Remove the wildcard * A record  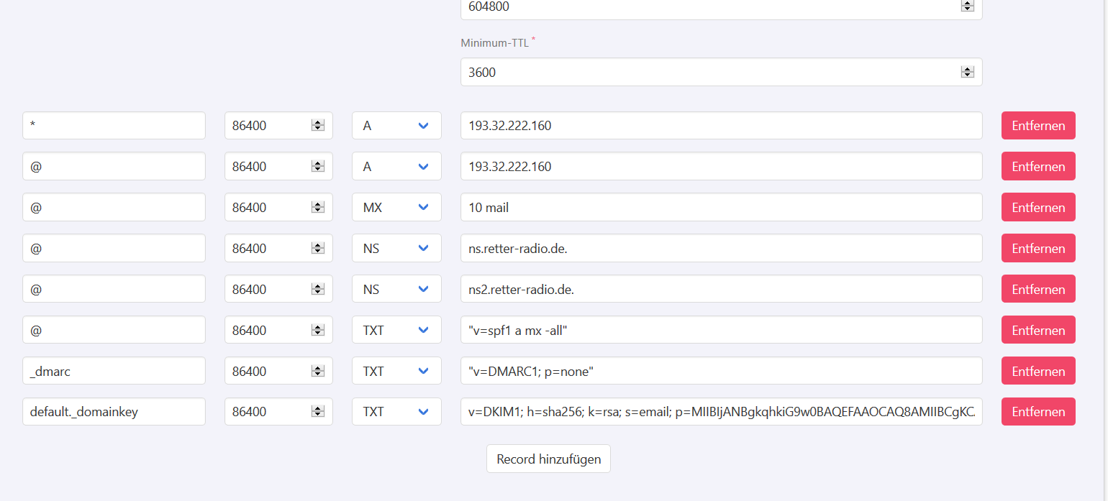click(1037, 126)
